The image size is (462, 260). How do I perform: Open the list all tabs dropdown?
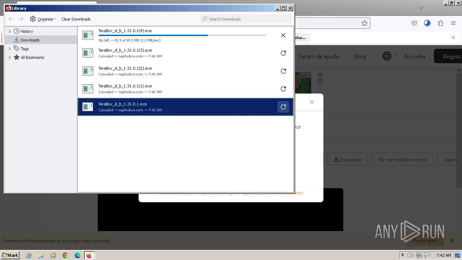[x=421, y=8]
